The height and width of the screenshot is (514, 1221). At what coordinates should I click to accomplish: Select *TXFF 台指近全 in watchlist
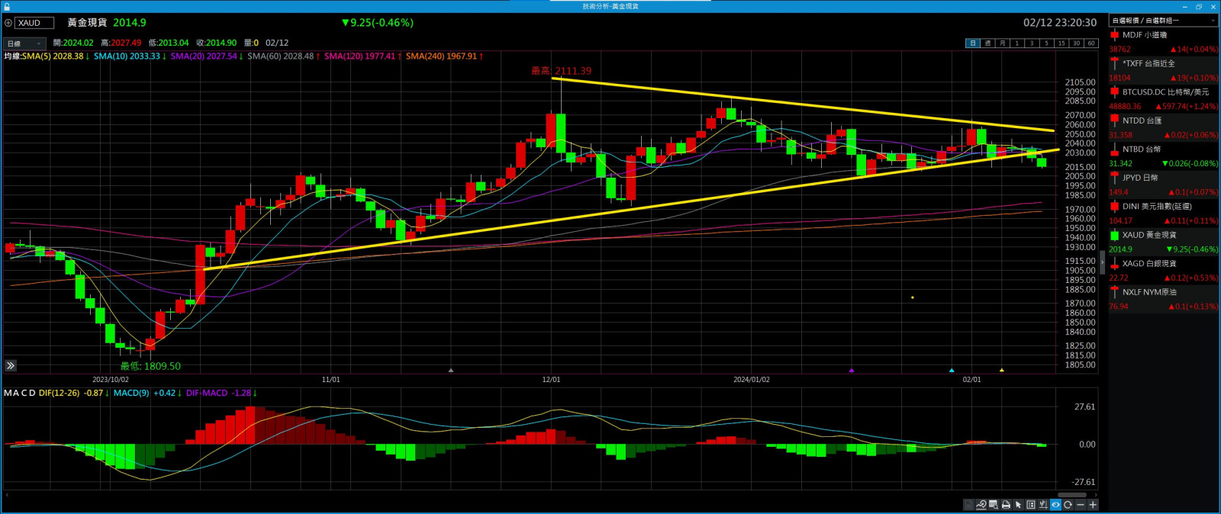pos(1164,70)
